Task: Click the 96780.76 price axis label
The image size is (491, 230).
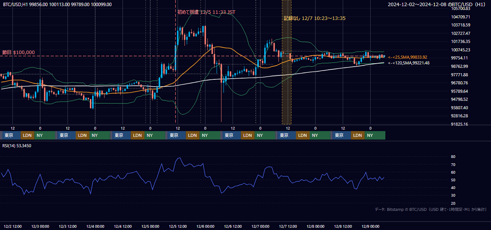Action: pos(460,83)
